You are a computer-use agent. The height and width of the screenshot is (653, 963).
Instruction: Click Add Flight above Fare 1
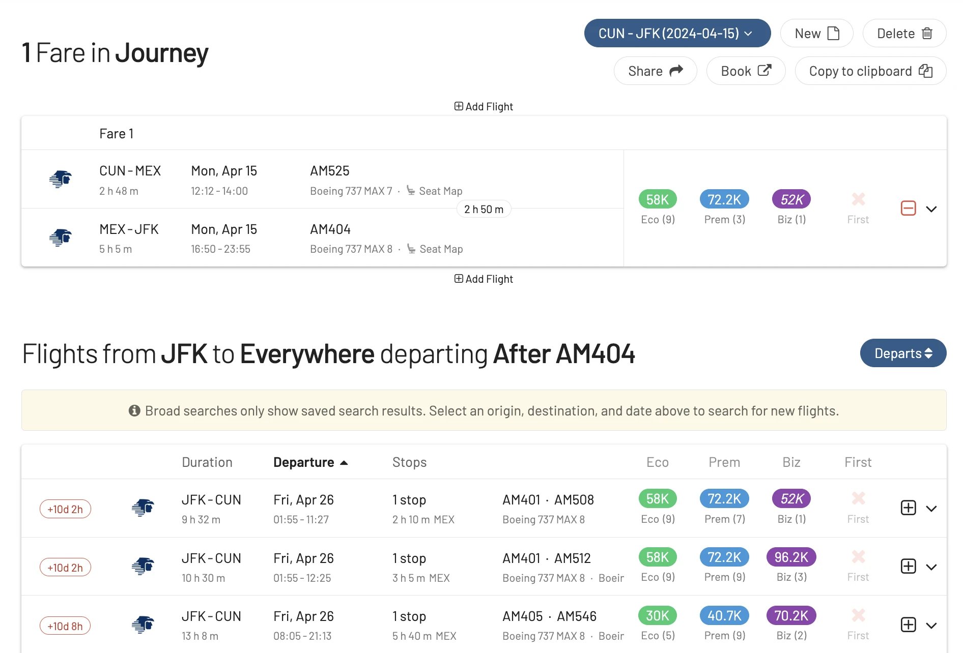(x=484, y=106)
